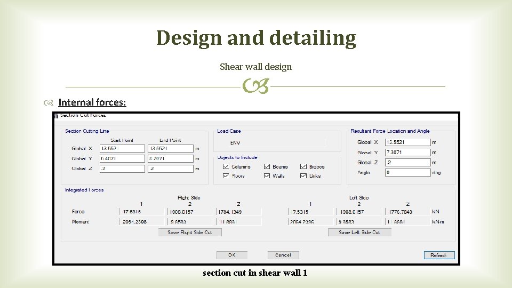The height and width of the screenshot is (288, 512).
Task: Click Left Side Moment 1 value 2064.2396
Action: (311, 222)
